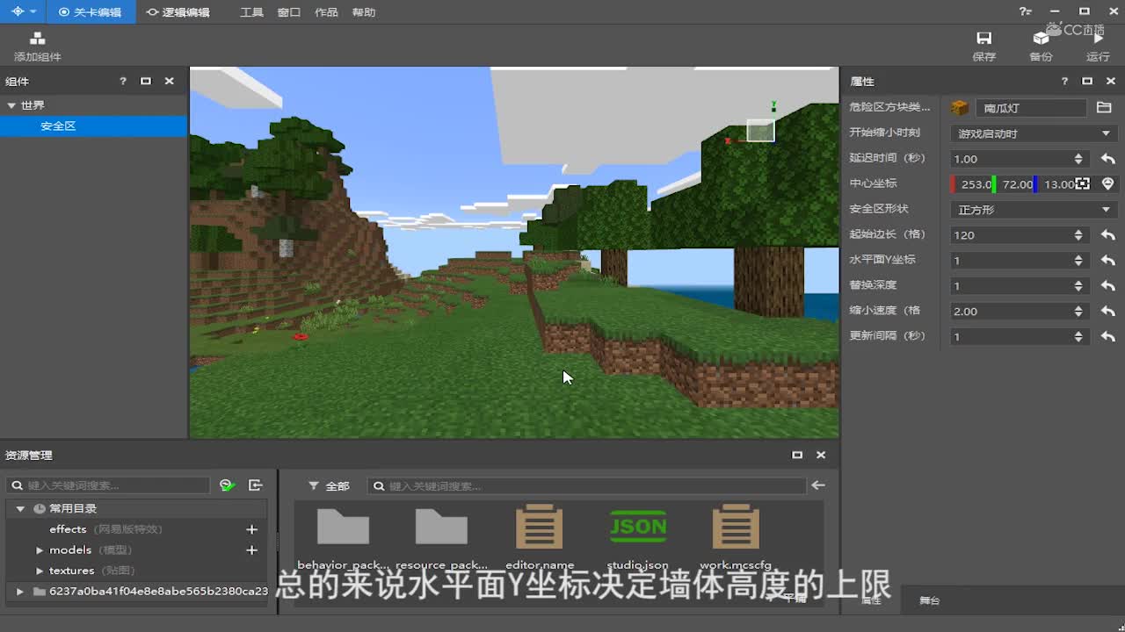Screen dimensions: 1125x632
Task: Click the focus frame icon in 中心坐标 row
Action: 1083,184
